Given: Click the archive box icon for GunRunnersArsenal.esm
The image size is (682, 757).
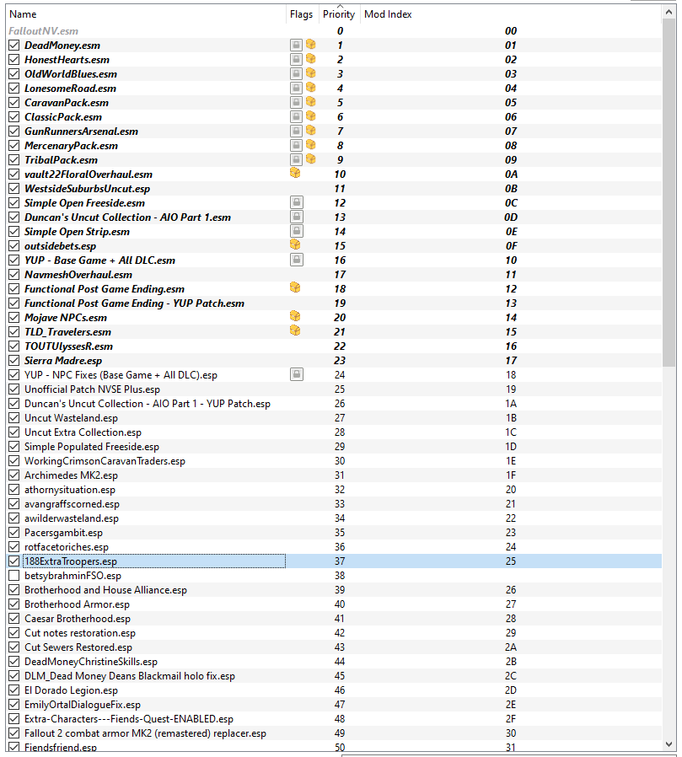Looking at the screenshot, I should 311,131.
